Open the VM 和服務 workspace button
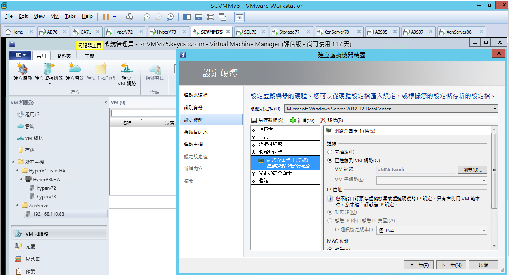 click(x=59, y=234)
